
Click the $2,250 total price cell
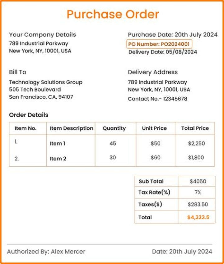pyautogui.click(x=196, y=143)
